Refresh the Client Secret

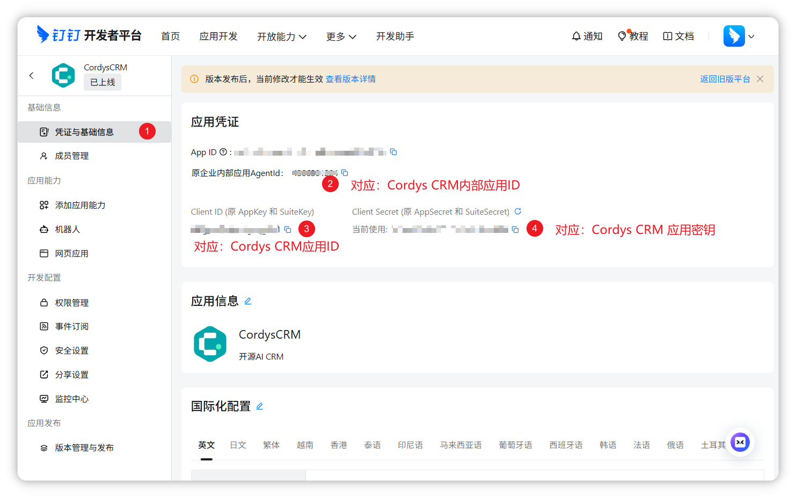coord(518,211)
